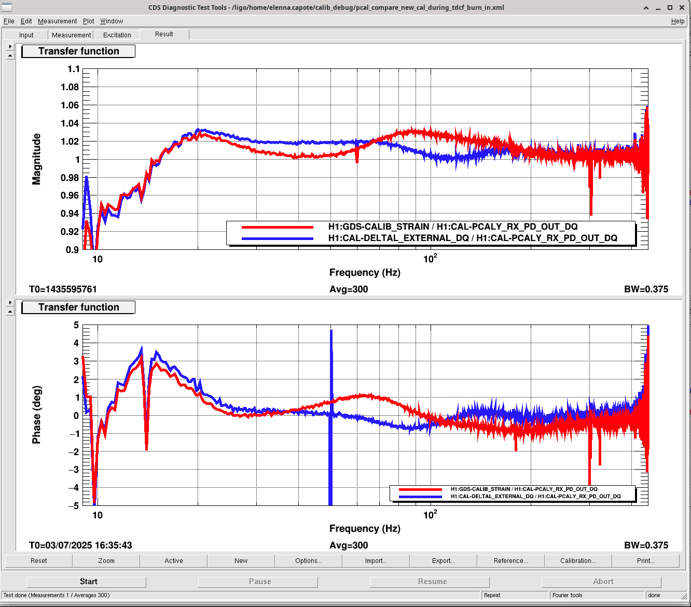The image size is (691, 607).
Task: Click the Export... button
Action: tap(444, 561)
